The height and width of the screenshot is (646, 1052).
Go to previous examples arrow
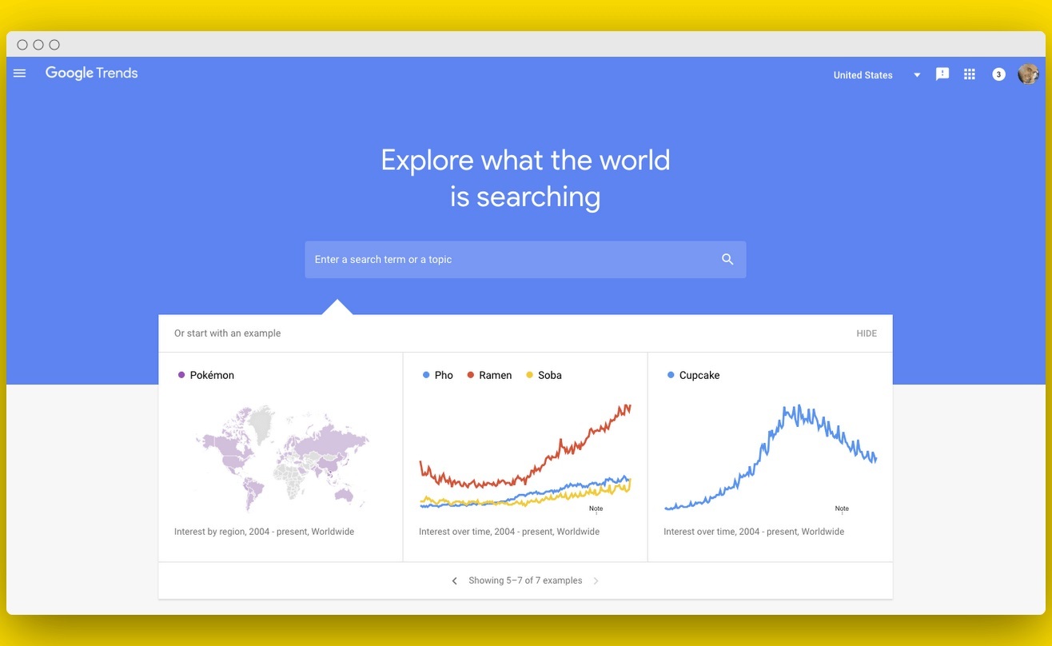454,580
